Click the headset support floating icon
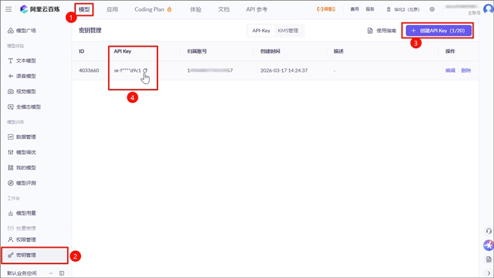Image resolution: width=494 pixels, height=278 pixels. point(488,231)
